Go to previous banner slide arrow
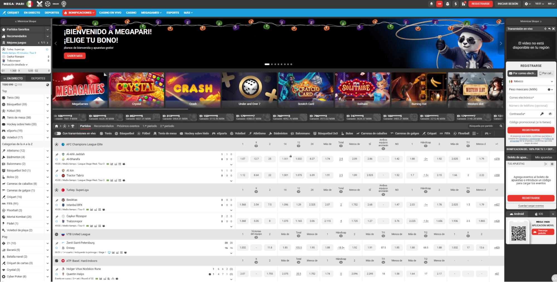 point(56,44)
